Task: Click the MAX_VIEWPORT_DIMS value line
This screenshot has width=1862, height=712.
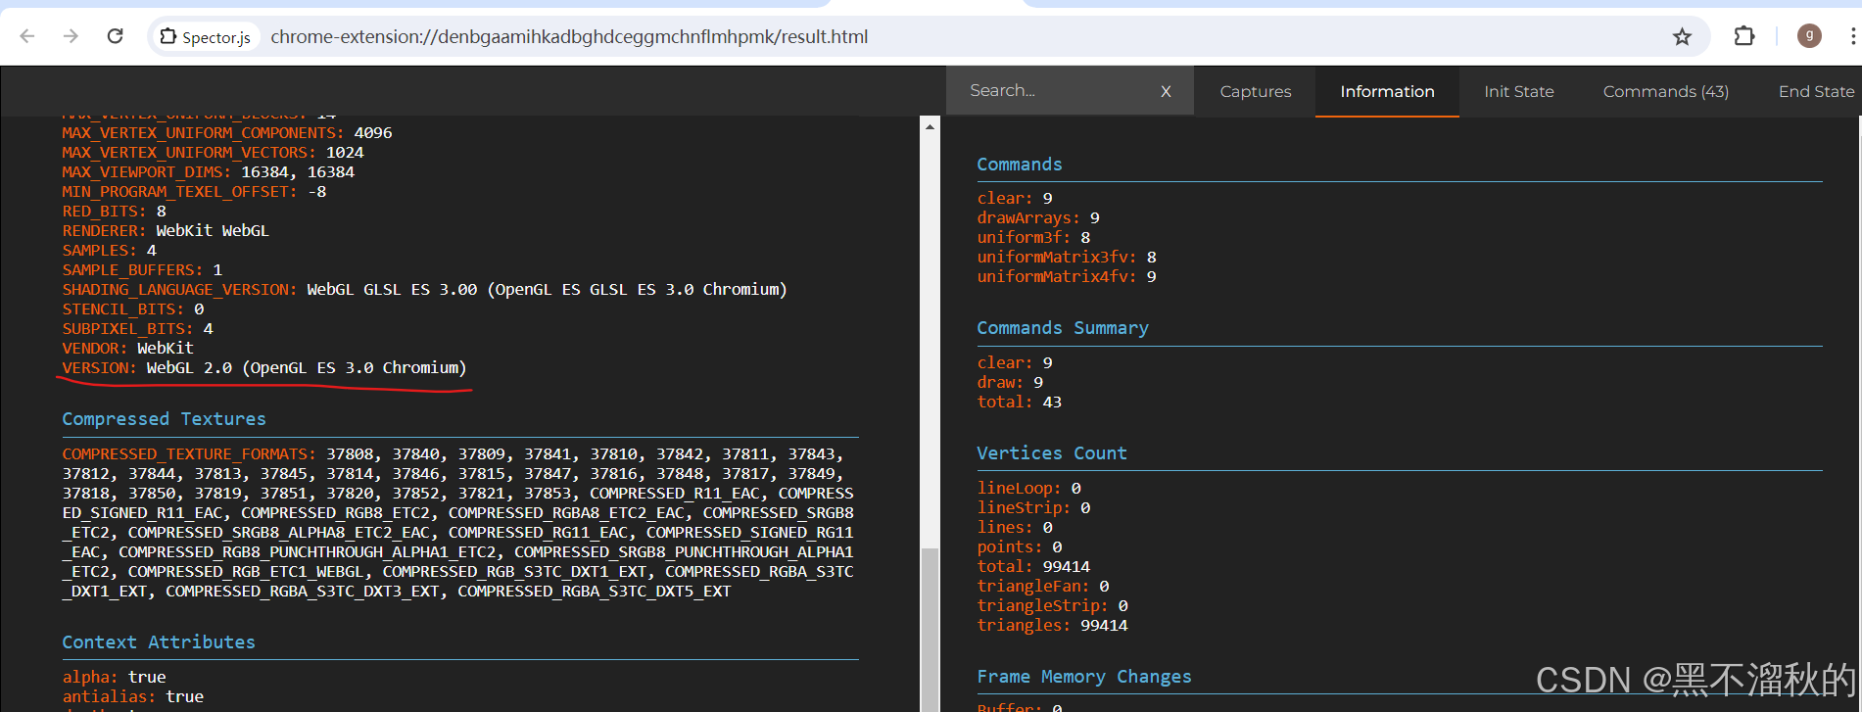Action: [209, 172]
